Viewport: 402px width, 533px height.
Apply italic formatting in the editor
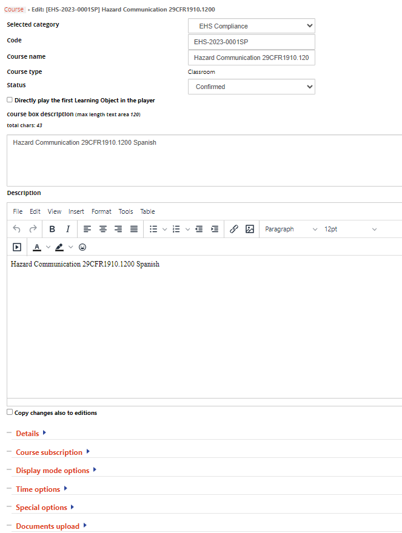click(x=68, y=229)
